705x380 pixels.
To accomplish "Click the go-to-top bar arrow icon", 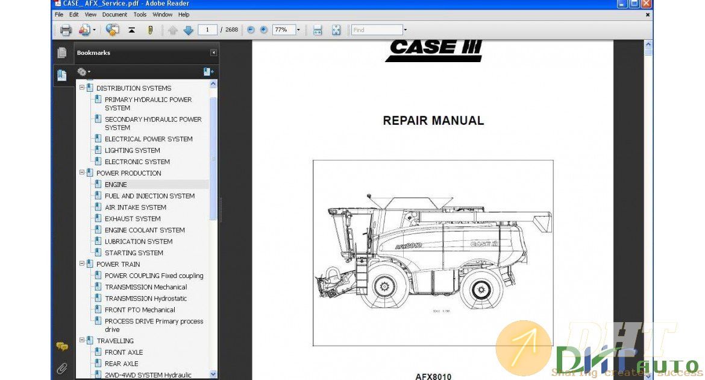I will (x=132, y=30).
